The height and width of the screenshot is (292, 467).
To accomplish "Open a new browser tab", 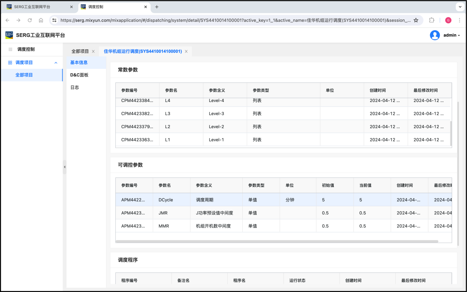I will [x=157, y=7].
